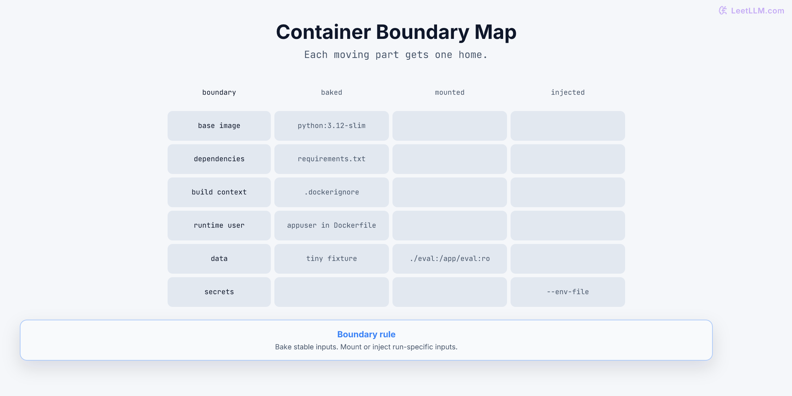
Task: Select the 'requirements.txt' cell
Action: coord(332,159)
